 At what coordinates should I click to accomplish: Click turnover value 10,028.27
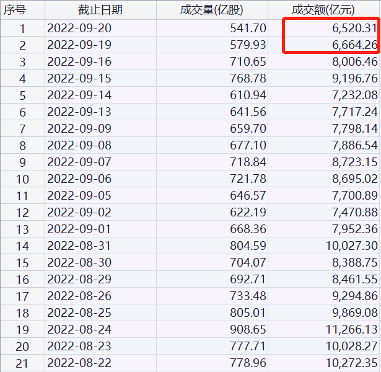pos(352,346)
